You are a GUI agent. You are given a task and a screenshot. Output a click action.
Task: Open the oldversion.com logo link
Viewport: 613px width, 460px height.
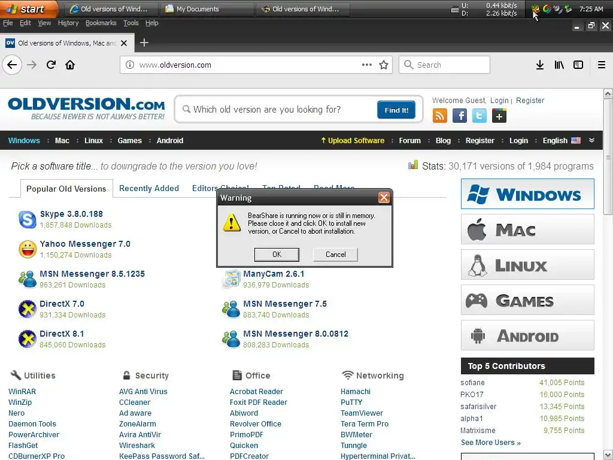click(x=86, y=109)
